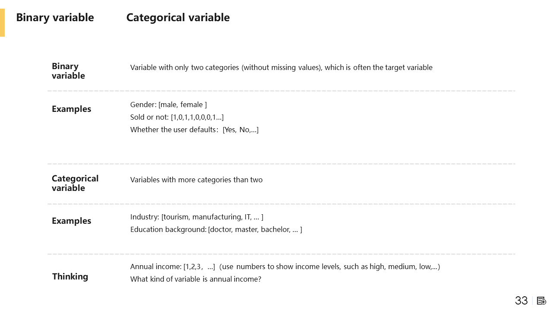
Task: Click the 'Binary variable' slide title
Action: coord(55,18)
